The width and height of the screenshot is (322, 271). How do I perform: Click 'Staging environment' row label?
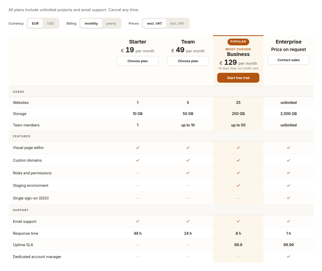point(31,186)
